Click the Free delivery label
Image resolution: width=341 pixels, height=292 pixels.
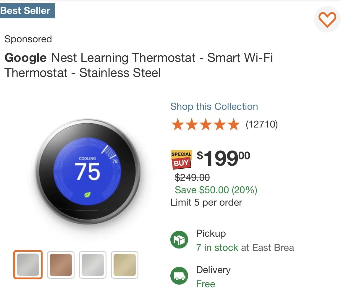coord(206,284)
